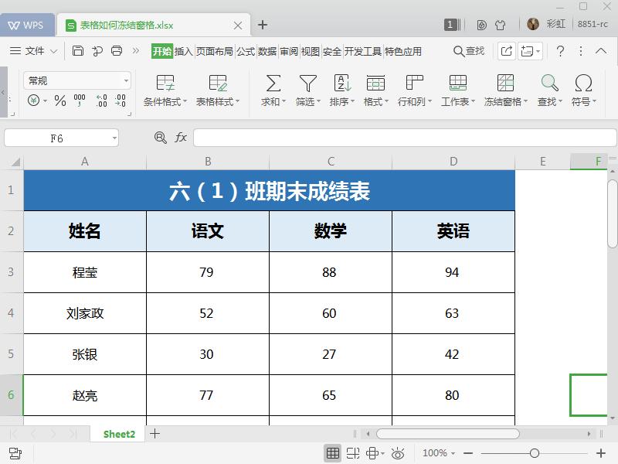The image size is (618, 464).
Task: Open the 筛选 filter tool
Action: coord(307,89)
